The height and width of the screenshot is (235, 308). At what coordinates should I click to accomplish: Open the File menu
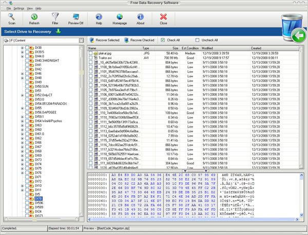[9, 9]
